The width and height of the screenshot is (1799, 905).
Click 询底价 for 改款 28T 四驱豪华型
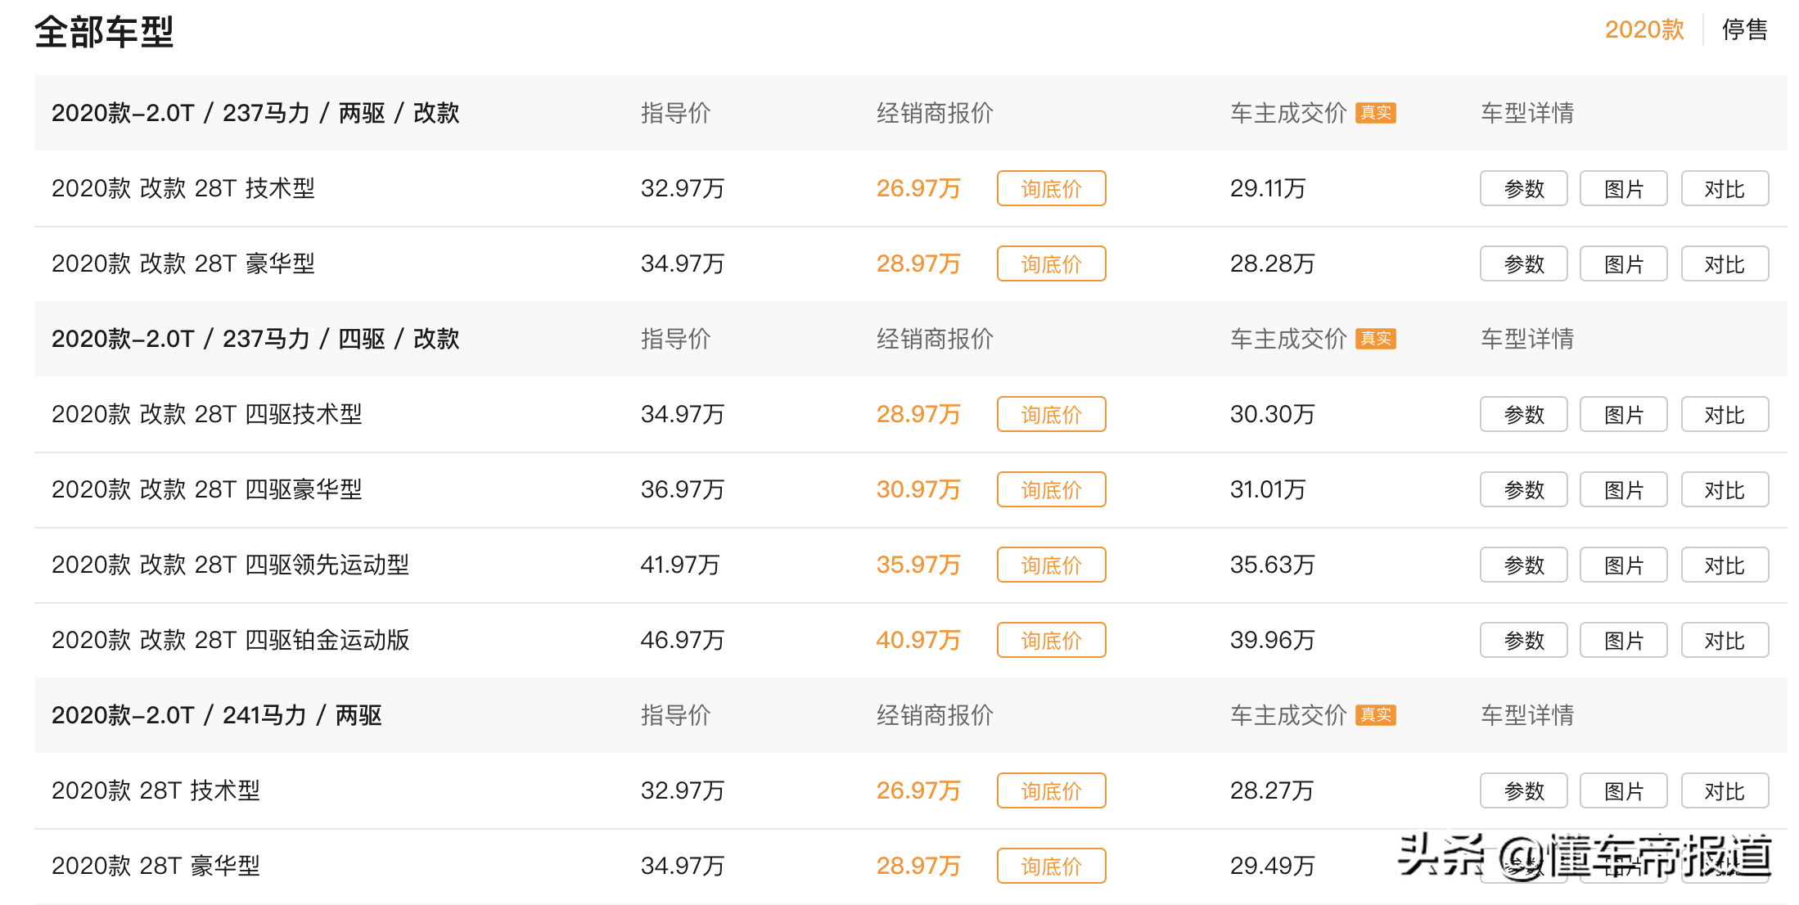coord(1051,489)
